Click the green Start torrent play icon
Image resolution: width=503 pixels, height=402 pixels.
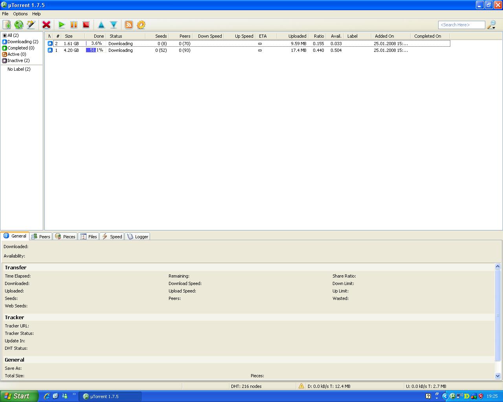[x=62, y=25]
